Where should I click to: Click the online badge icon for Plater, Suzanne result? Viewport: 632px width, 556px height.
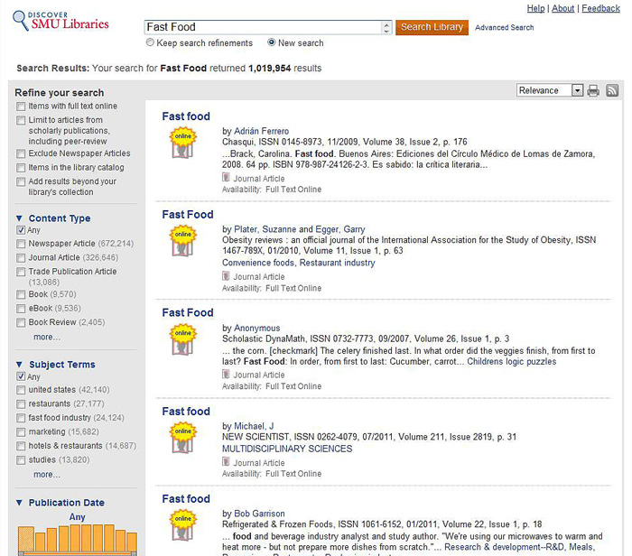pyautogui.click(x=183, y=241)
